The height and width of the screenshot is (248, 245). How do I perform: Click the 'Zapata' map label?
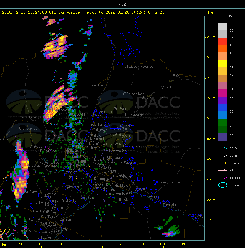[x=65, y=219]
